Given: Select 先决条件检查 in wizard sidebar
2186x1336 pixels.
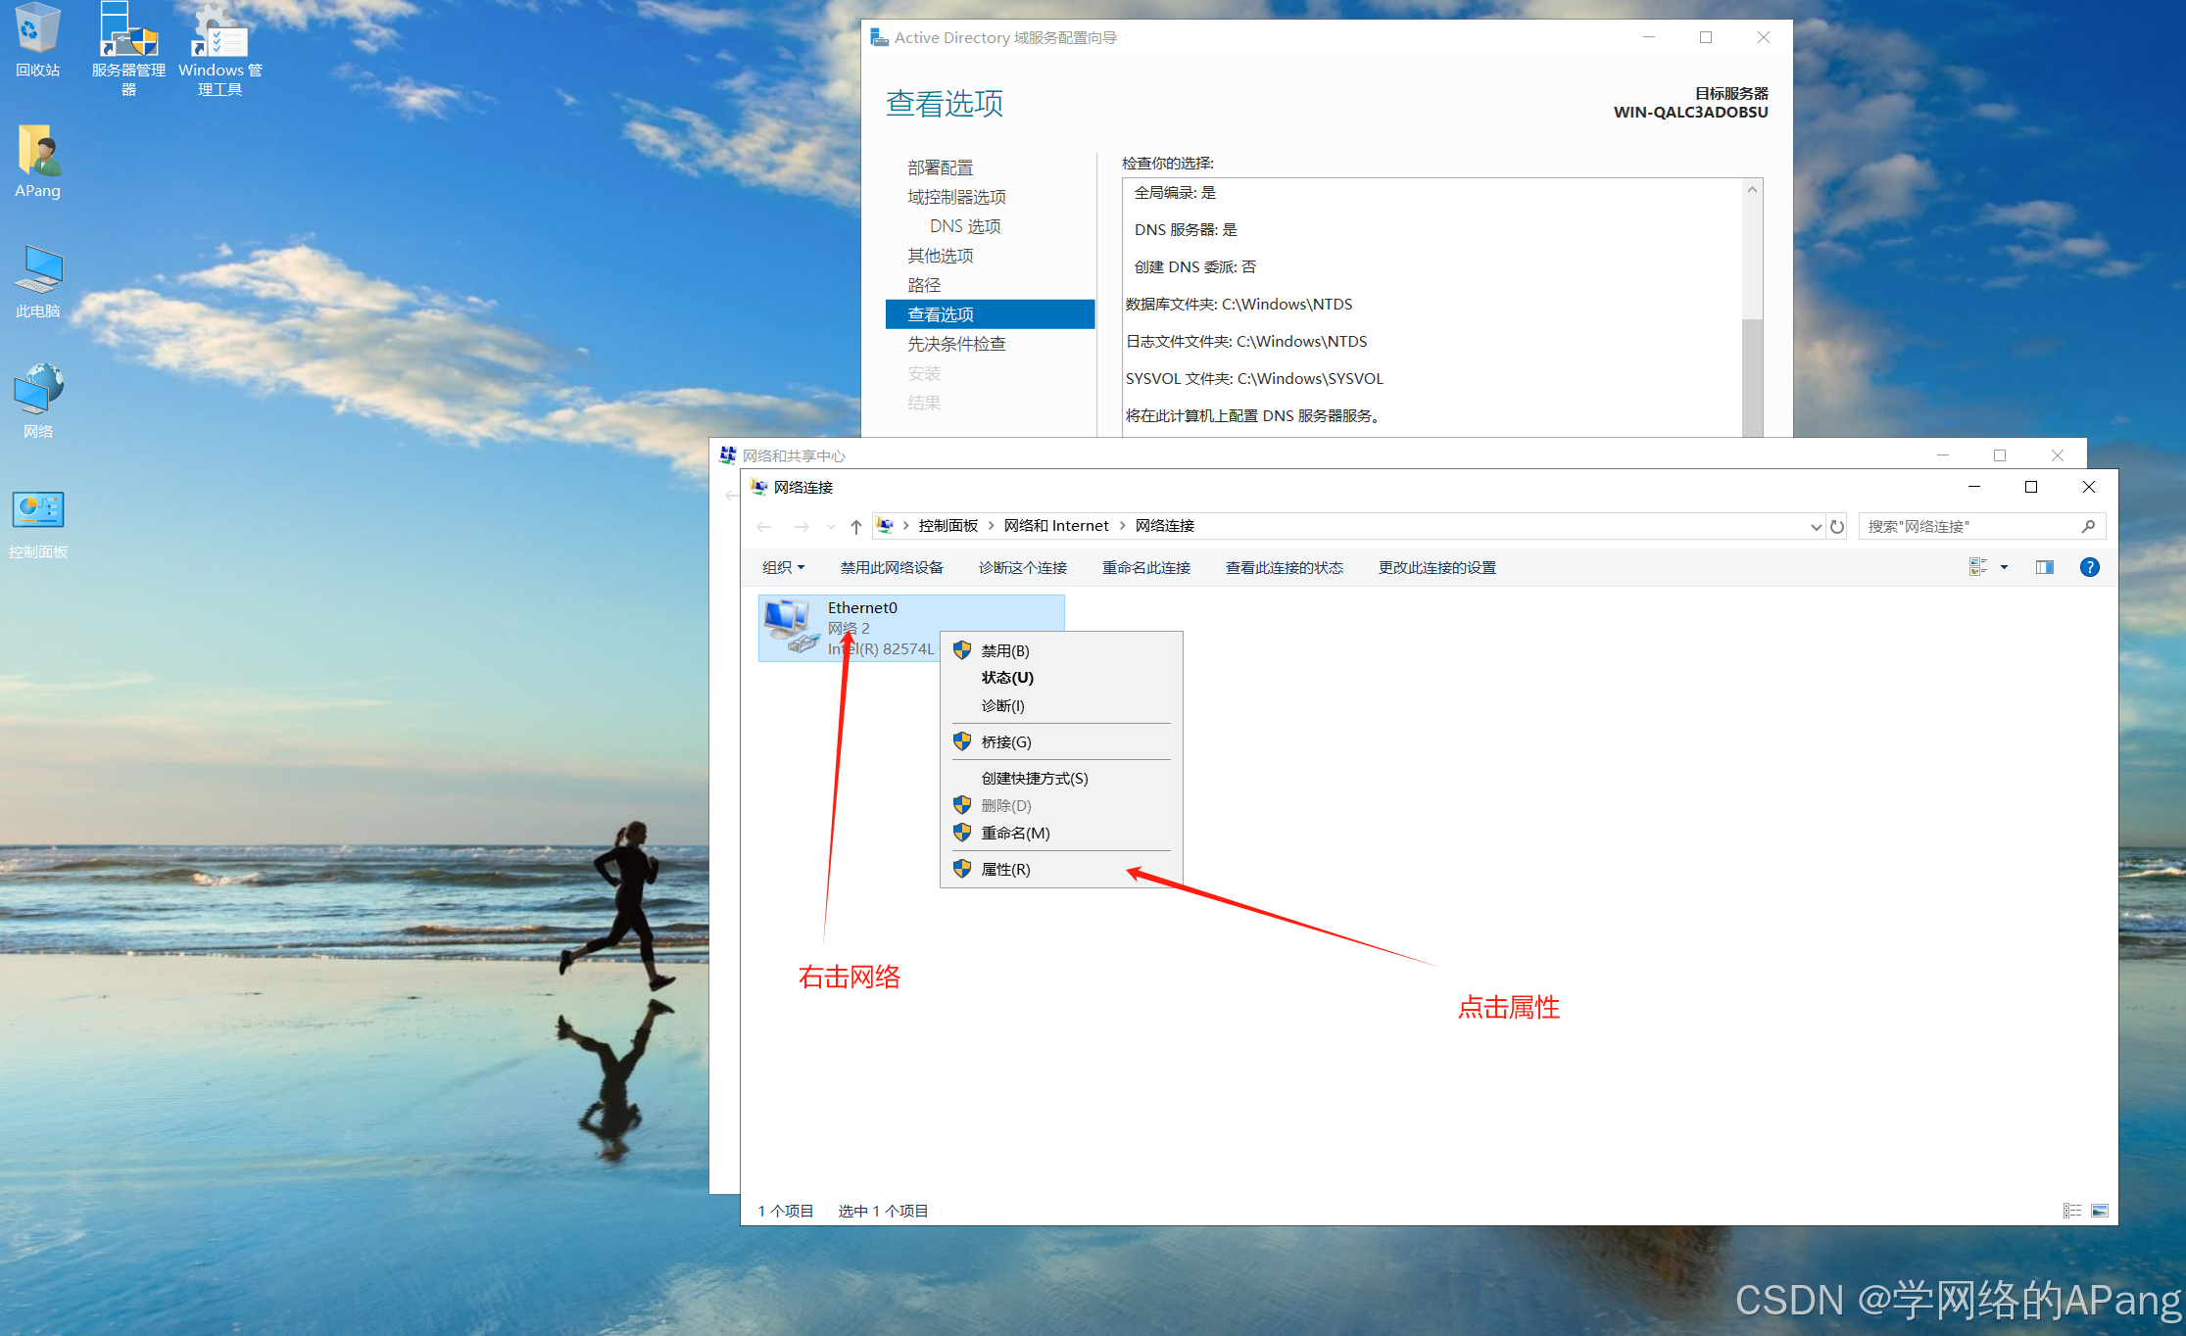Looking at the screenshot, I should pyautogui.click(x=956, y=344).
